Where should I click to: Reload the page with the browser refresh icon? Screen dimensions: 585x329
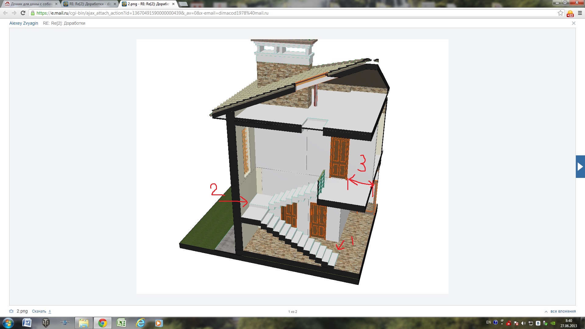pyautogui.click(x=23, y=13)
